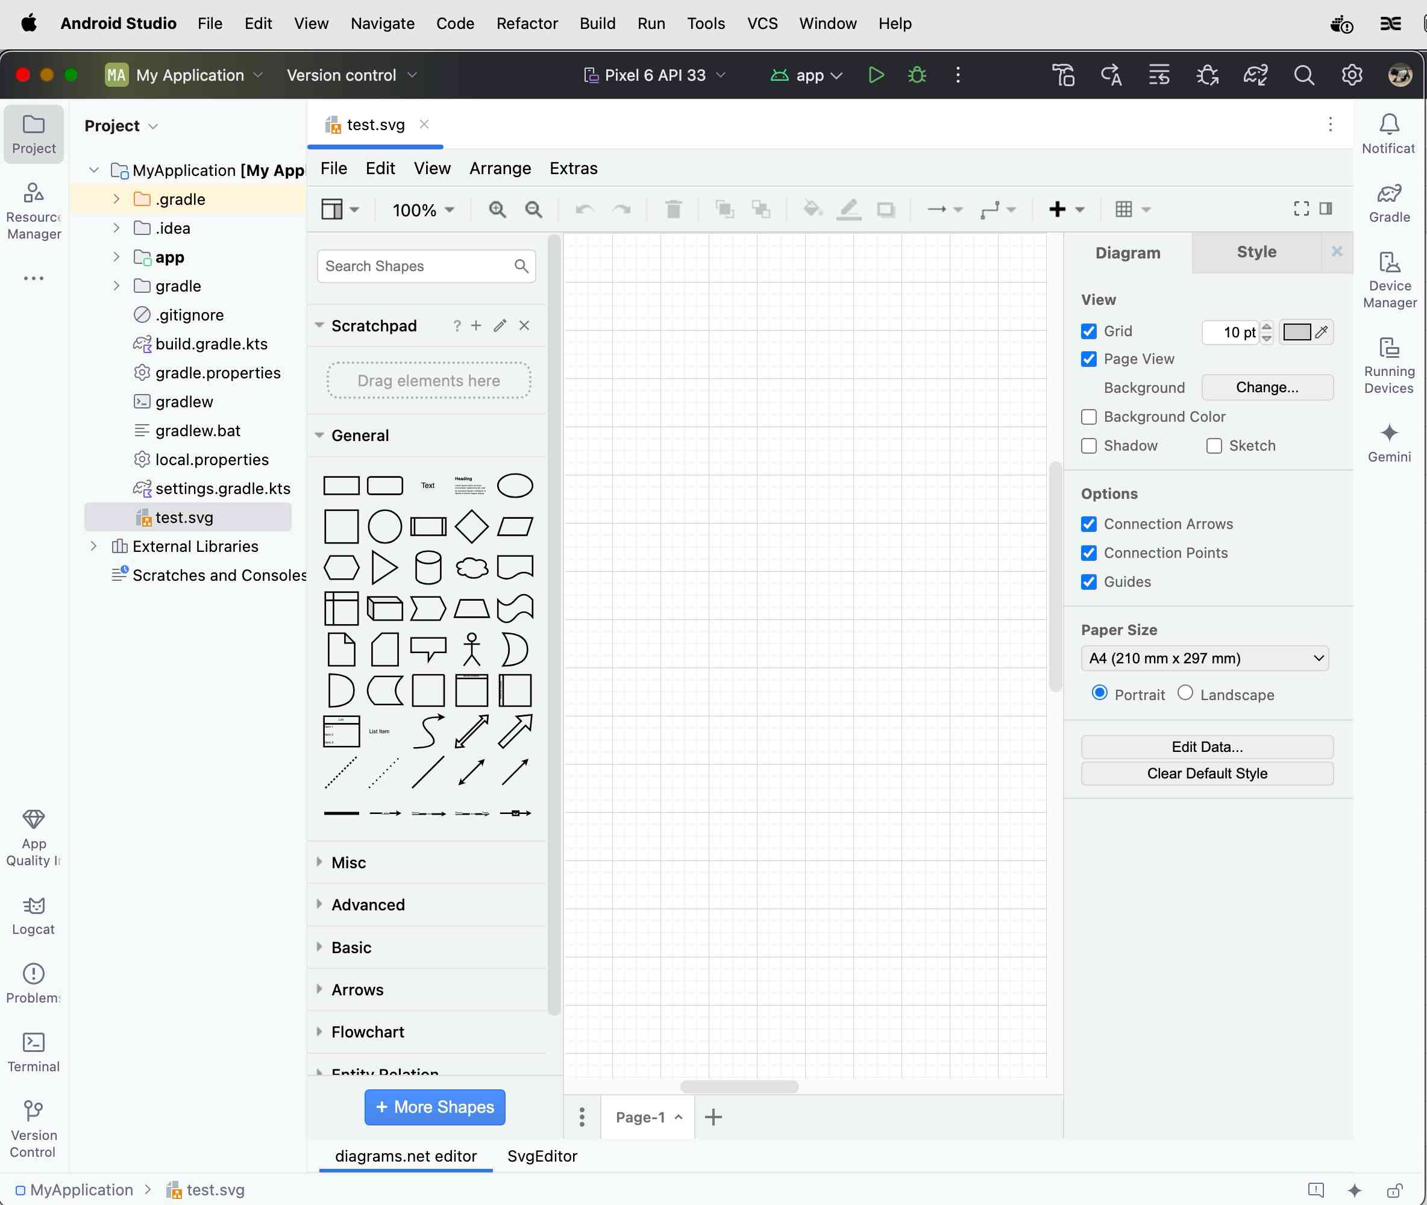Open the Paper Size A4 dropdown
Viewport: 1427px width, 1205px height.
tap(1204, 659)
